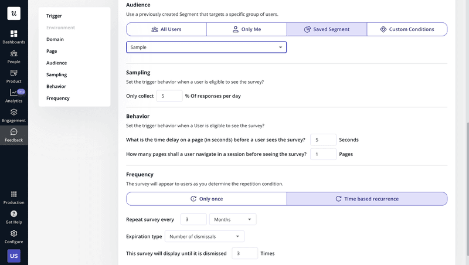Edit the Pages navigated field
The width and height of the screenshot is (469, 265).
[x=324, y=154]
